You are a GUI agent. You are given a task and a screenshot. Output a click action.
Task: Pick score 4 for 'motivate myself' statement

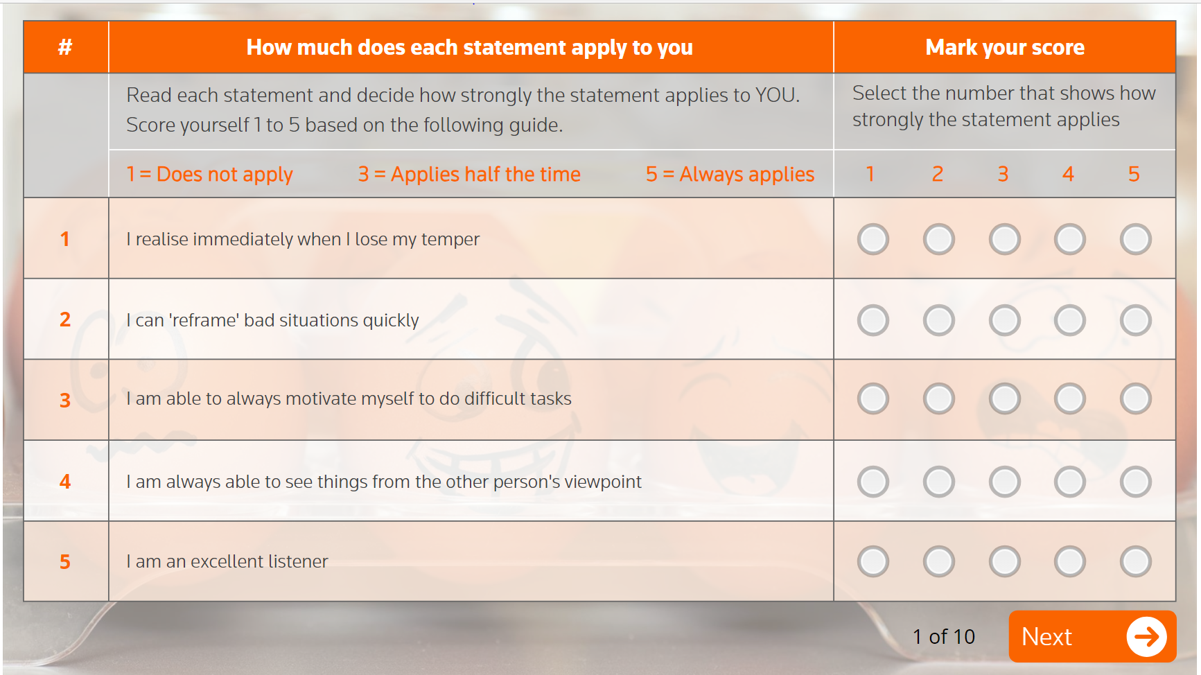(1069, 398)
